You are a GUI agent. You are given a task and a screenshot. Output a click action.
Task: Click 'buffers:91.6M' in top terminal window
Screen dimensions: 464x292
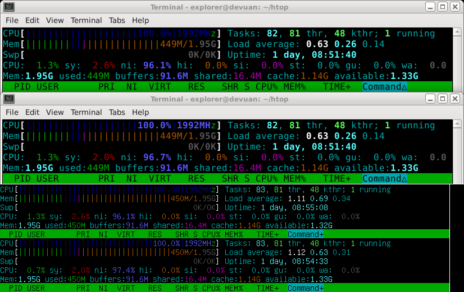(x=152, y=76)
